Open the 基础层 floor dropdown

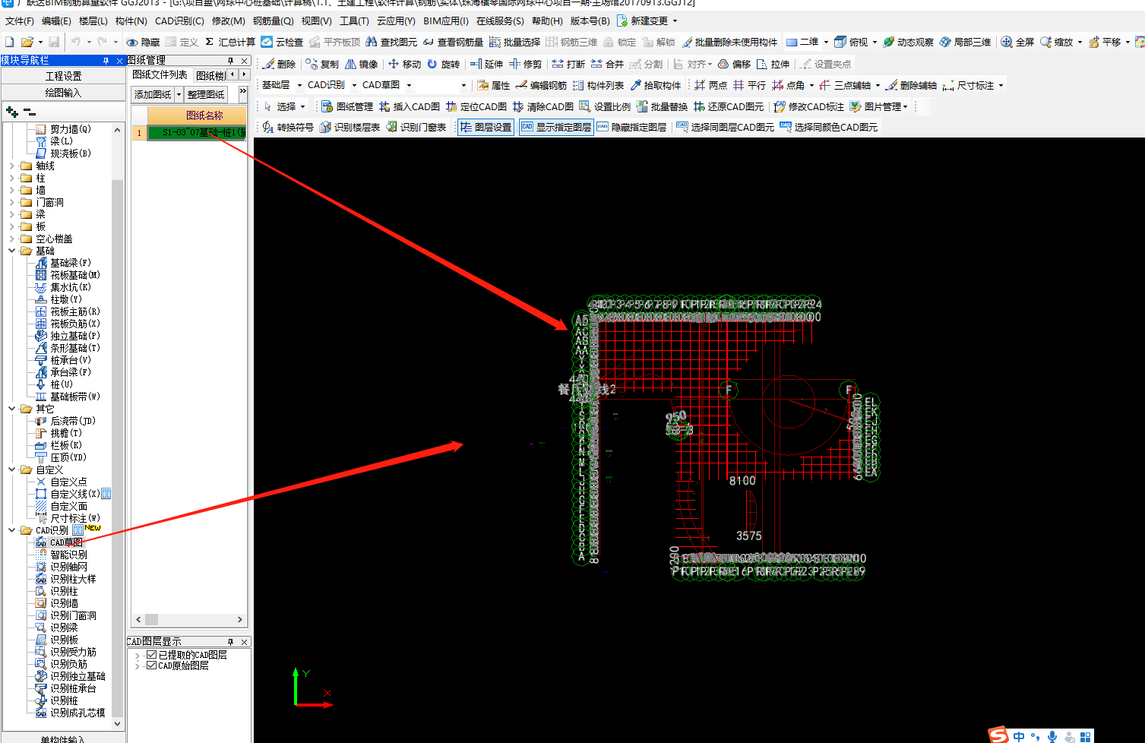299,85
